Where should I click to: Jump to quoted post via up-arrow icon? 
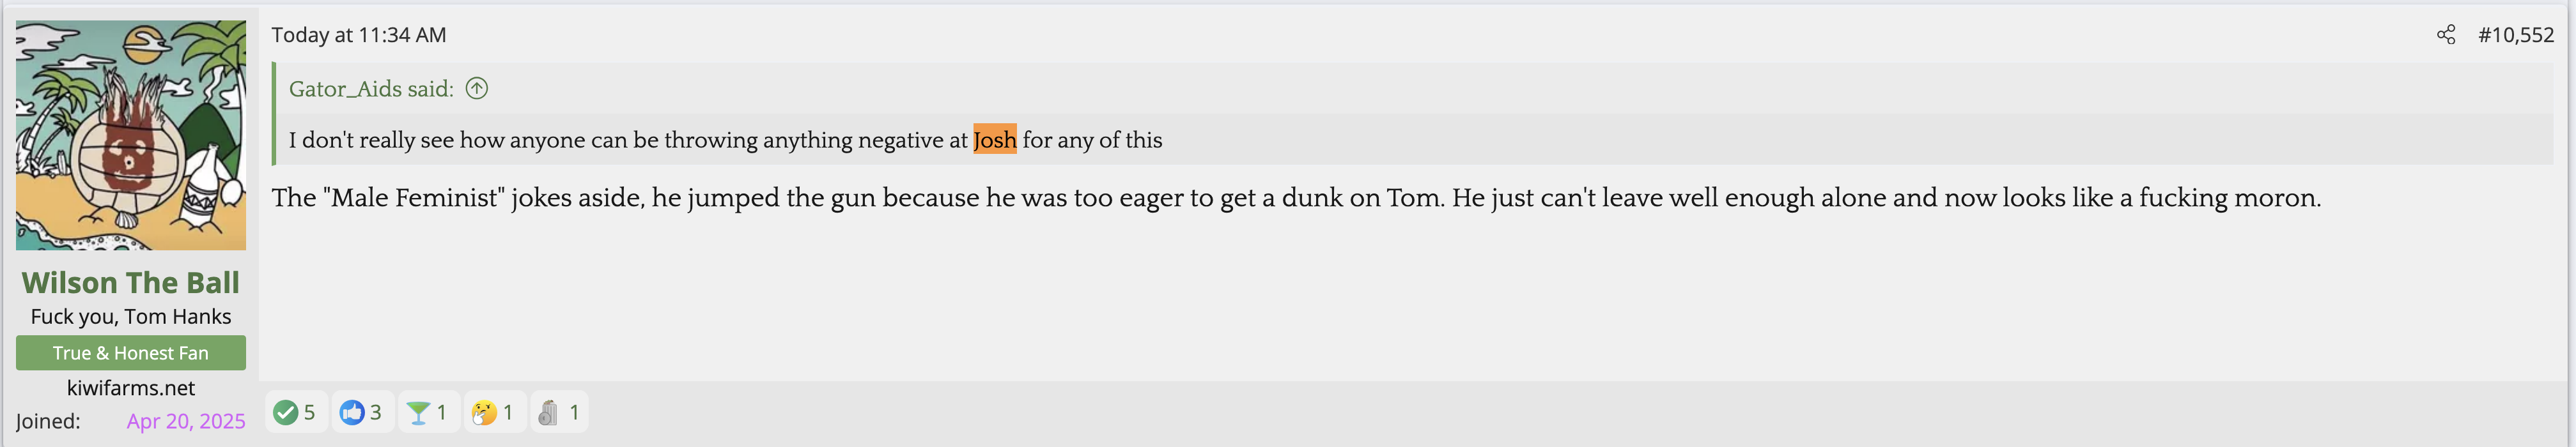(477, 88)
